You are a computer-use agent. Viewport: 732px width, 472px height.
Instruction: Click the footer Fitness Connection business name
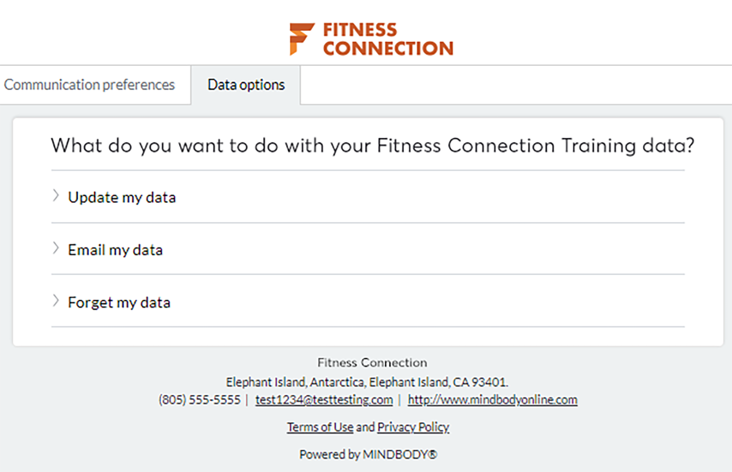click(372, 363)
